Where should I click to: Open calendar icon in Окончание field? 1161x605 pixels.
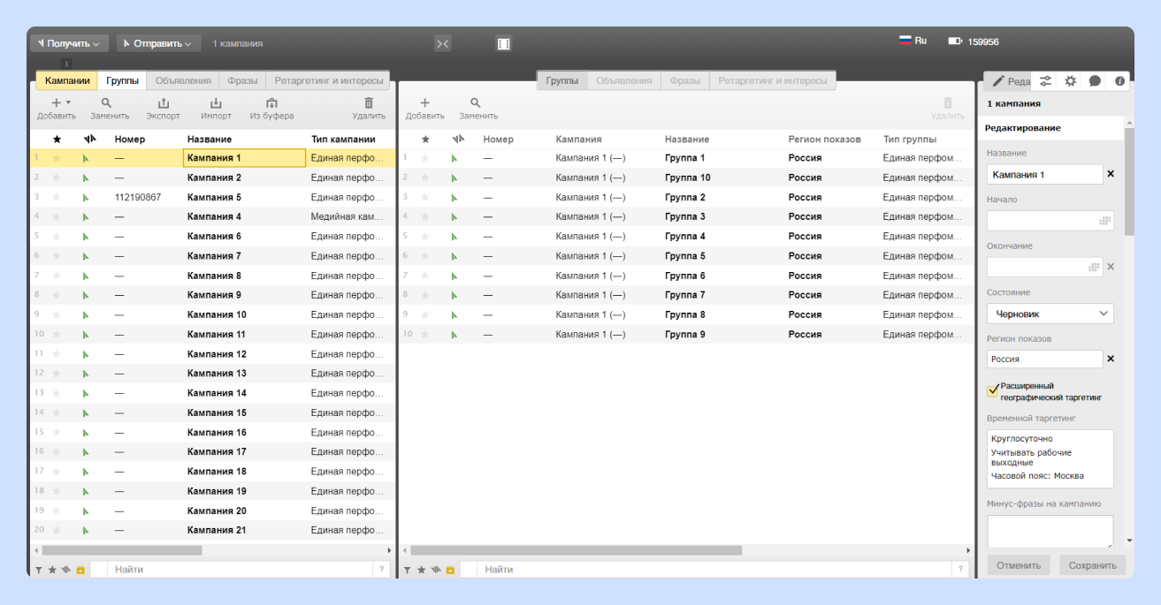(x=1094, y=267)
